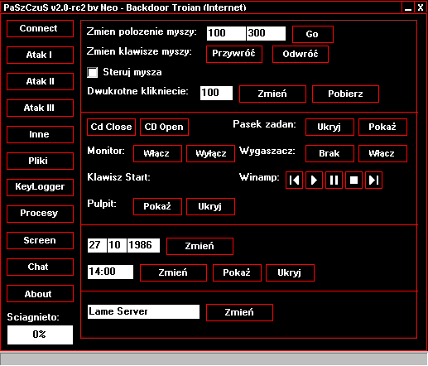Open the Procesy section
This screenshot has height=366, width=428.
tap(40, 214)
